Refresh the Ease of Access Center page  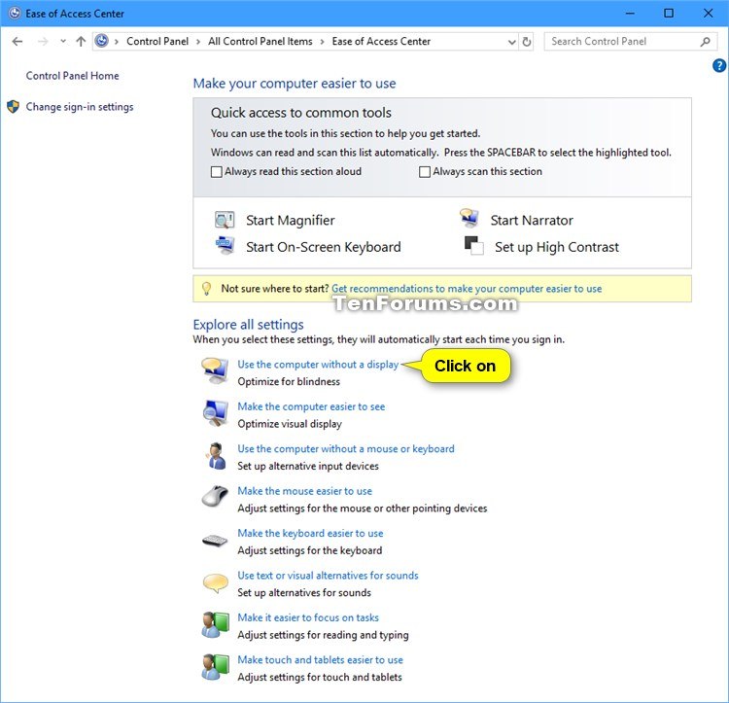[x=526, y=42]
